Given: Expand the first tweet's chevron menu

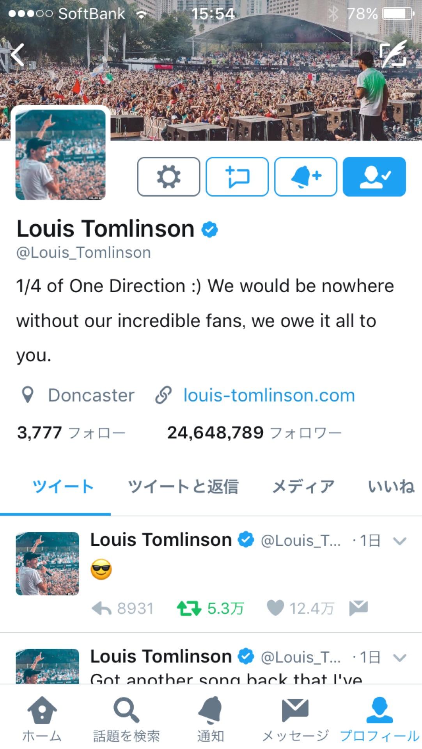Looking at the screenshot, I should [400, 541].
